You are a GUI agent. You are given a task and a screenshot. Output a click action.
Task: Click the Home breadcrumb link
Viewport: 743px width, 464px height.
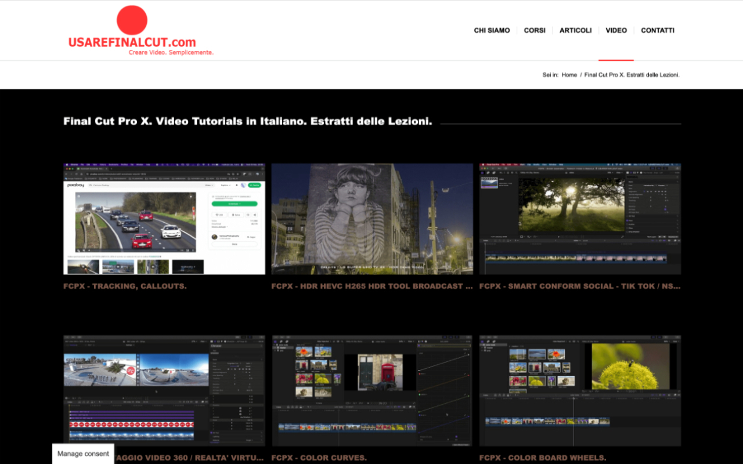coord(569,75)
